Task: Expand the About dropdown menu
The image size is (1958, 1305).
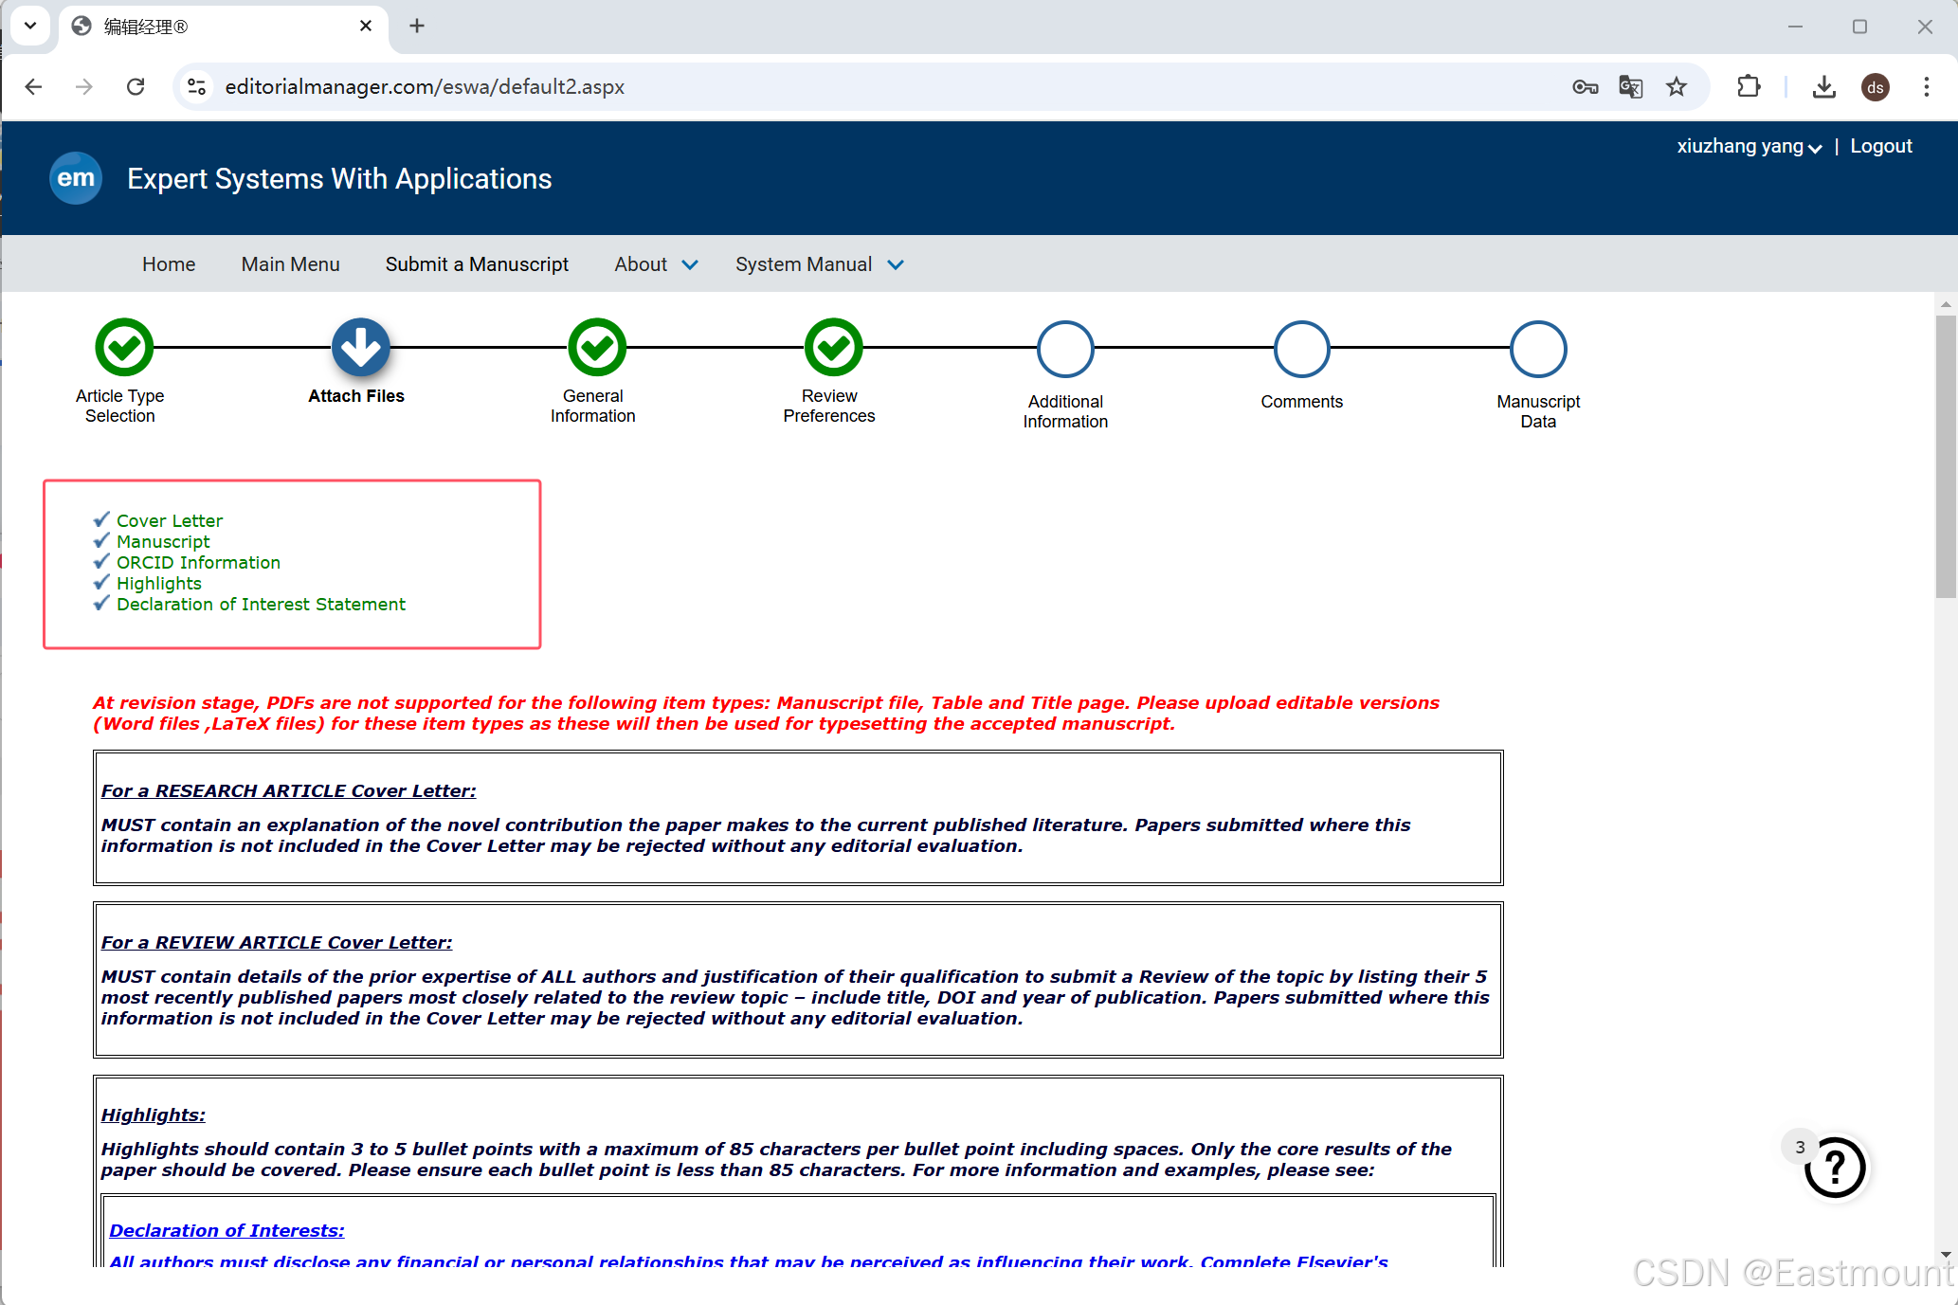Action: pyautogui.click(x=656, y=264)
